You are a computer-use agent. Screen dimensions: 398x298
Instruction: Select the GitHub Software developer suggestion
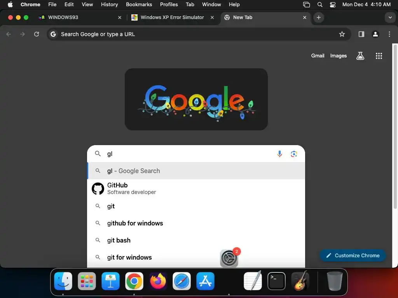point(196,189)
